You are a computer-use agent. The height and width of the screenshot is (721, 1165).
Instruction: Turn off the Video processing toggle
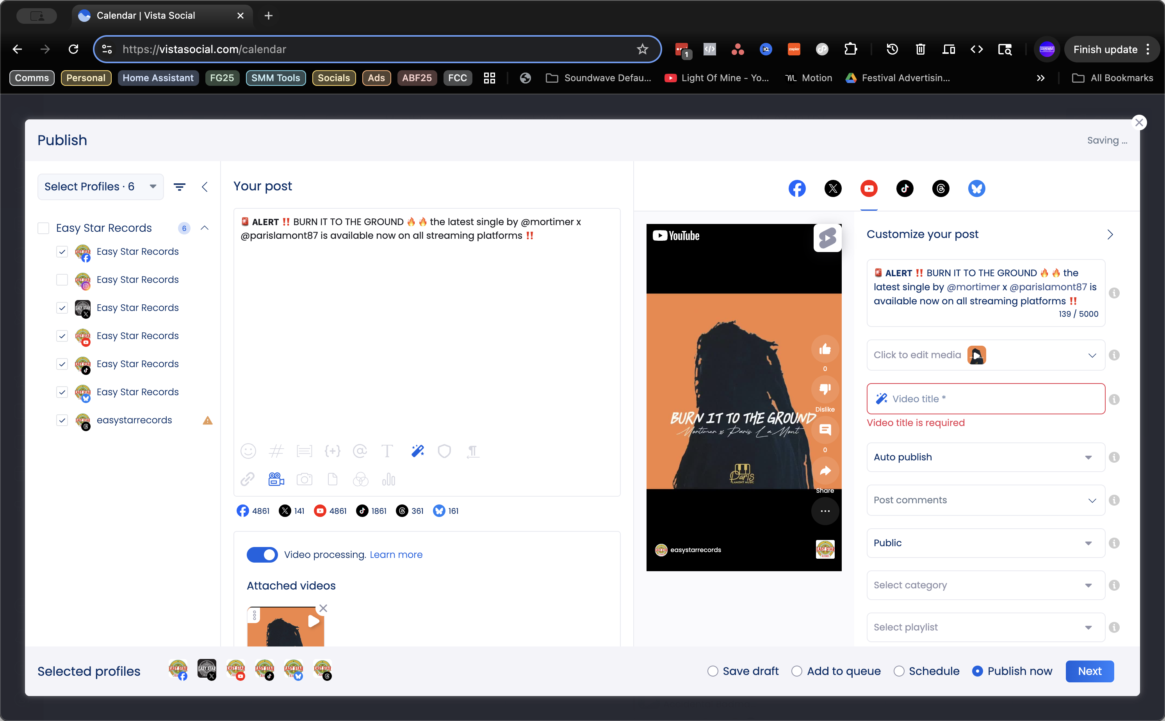coord(262,554)
